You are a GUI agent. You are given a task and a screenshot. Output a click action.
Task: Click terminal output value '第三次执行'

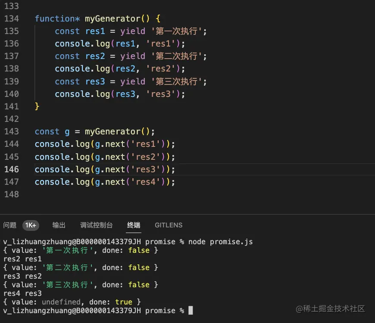(67, 285)
